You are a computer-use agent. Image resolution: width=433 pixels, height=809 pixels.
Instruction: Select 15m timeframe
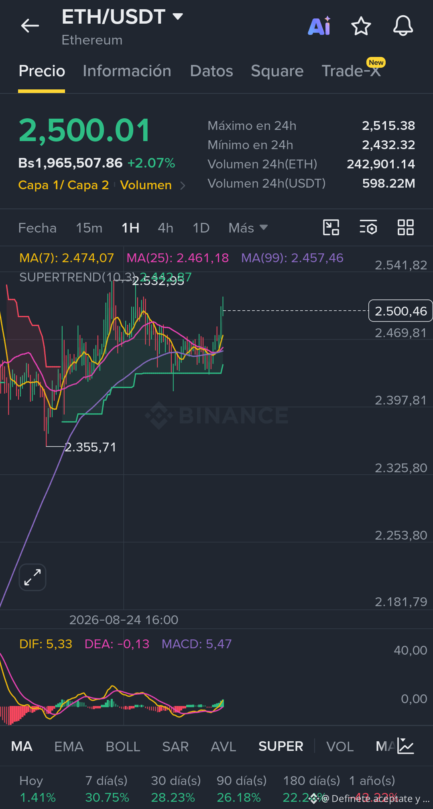[89, 228]
